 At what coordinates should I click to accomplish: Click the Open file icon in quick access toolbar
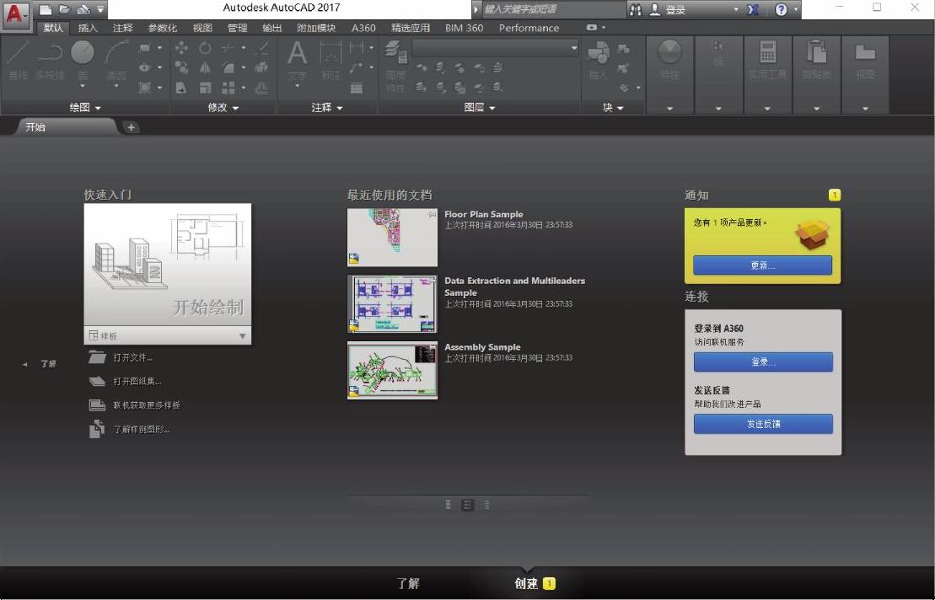(64, 9)
